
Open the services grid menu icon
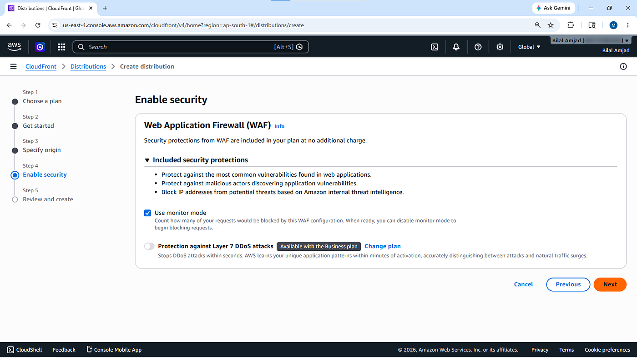click(x=61, y=47)
